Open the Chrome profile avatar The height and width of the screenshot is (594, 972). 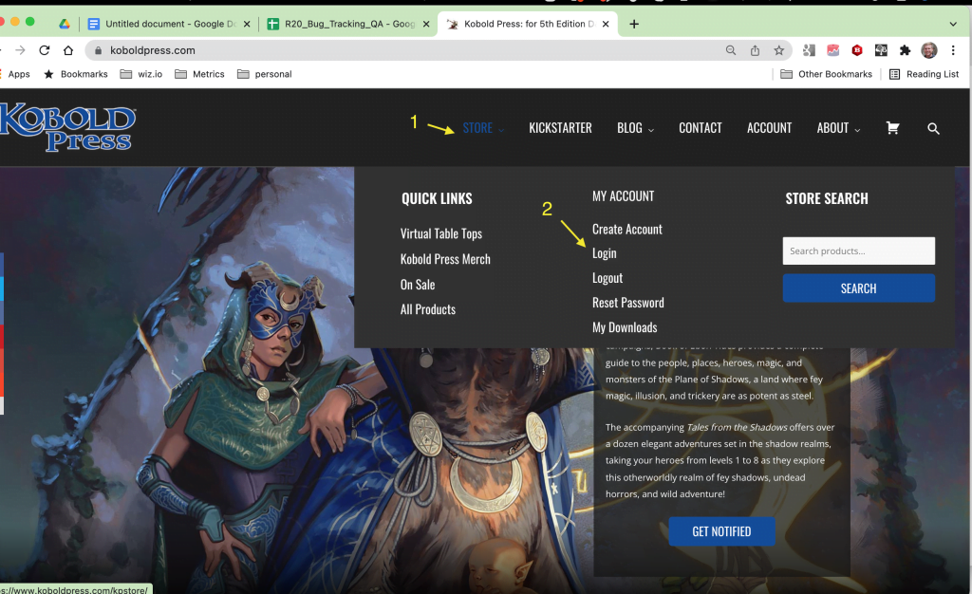click(x=928, y=50)
